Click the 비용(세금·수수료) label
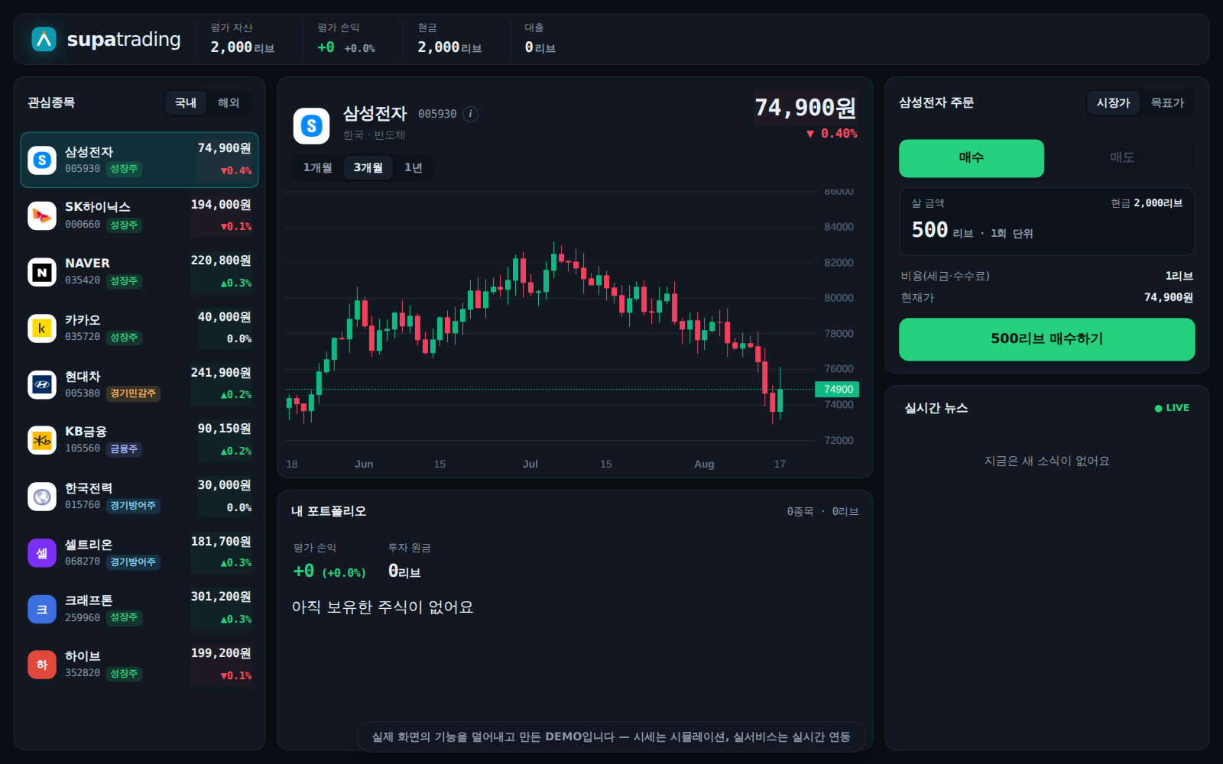 pyautogui.click(x=945, y=276)
